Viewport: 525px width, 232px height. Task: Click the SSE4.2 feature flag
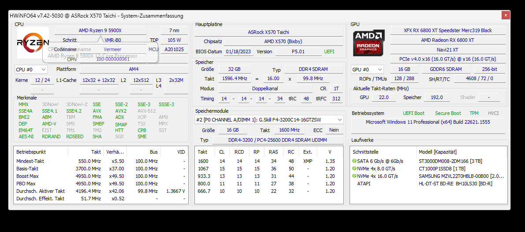pos(74,111)
